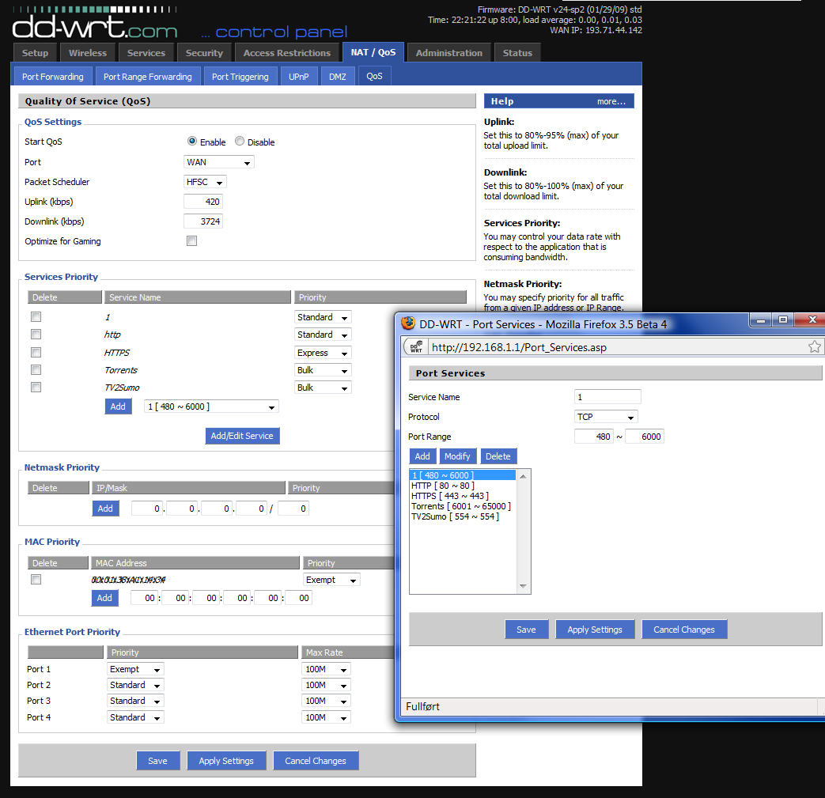Tick delete checkbox for the MAC address entry
This screenshot has height=798, width=825.
click(36, 579)
